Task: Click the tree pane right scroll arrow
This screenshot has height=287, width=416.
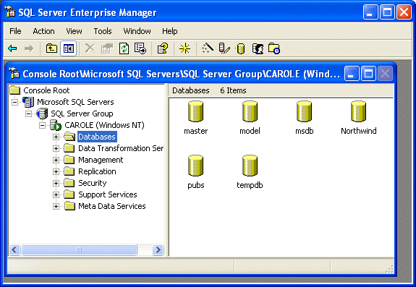Action: tap(158, 249)
